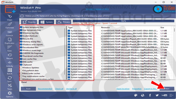Click the Open location link
176x99 pixels.
click(x=123, y=89)
